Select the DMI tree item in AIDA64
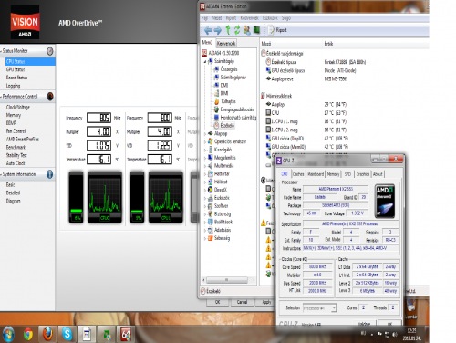The height and width of the screenshot is (343, 456). (x=221, y=85)
